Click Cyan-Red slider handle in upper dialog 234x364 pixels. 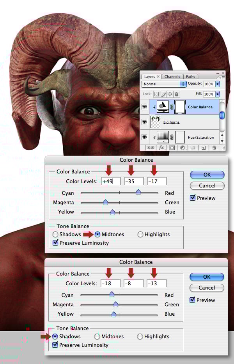138,192
